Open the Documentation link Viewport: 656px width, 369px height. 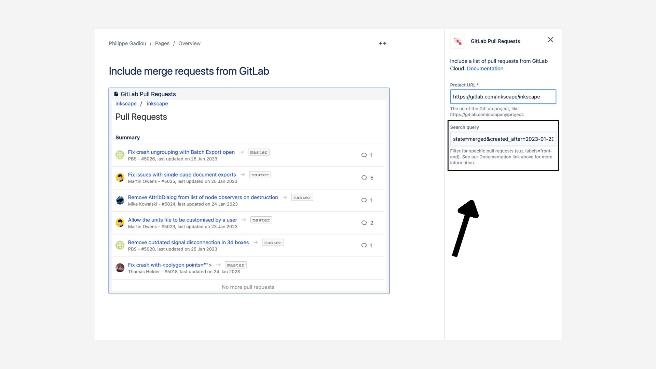tap(485, 68)
